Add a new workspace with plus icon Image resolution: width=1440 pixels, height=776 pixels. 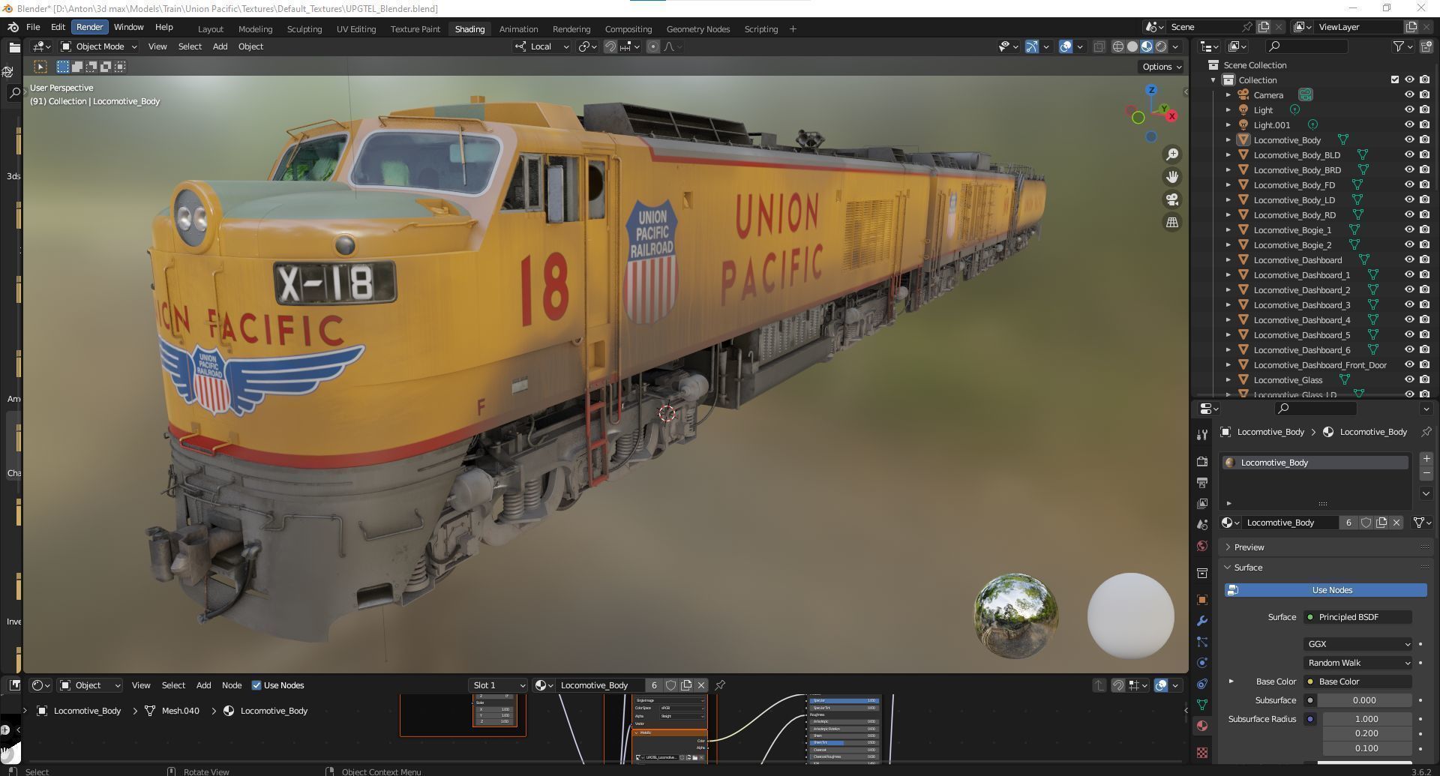tap(793, 29)
